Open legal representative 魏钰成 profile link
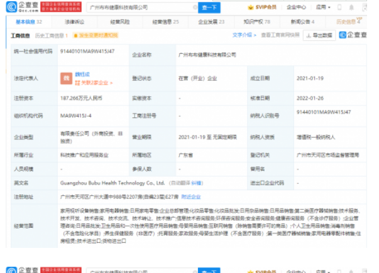 pos(82,74)
